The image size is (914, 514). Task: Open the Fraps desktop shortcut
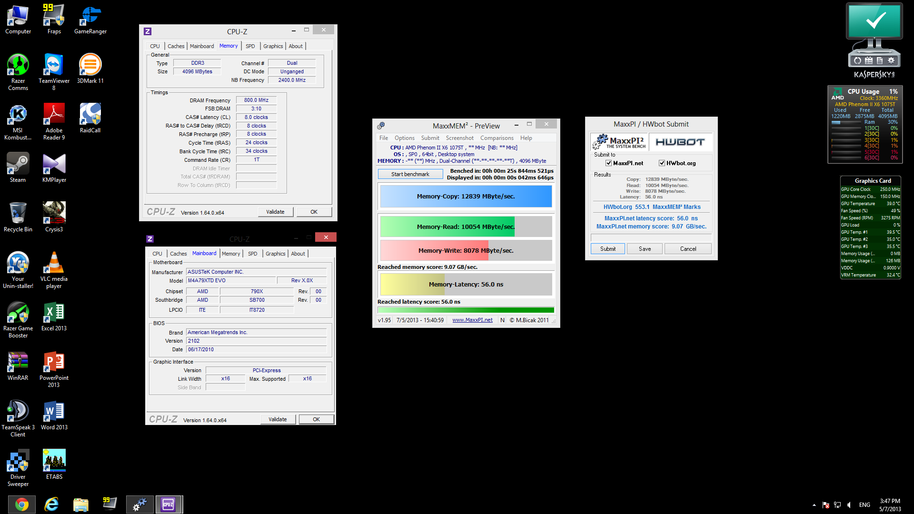(x=54, y=19)
